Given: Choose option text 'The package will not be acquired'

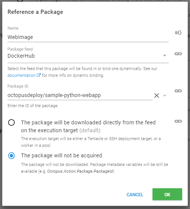Looking at the screenshot, I should pyautogui.click(x=61, y=155).
